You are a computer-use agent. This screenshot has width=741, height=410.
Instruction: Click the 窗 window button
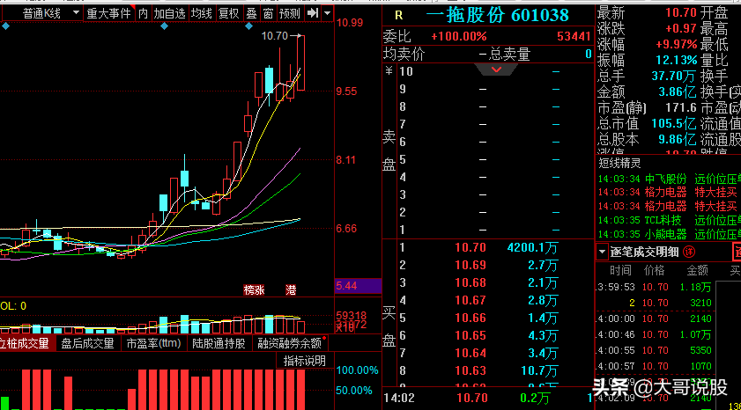(x=269, y=13)
